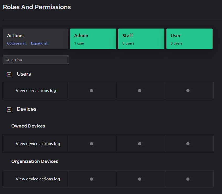The height and width of the screenshot is (194, 222).
Task: Click the '1 user' count on Admin card
Action: click(x=79, y=43)
